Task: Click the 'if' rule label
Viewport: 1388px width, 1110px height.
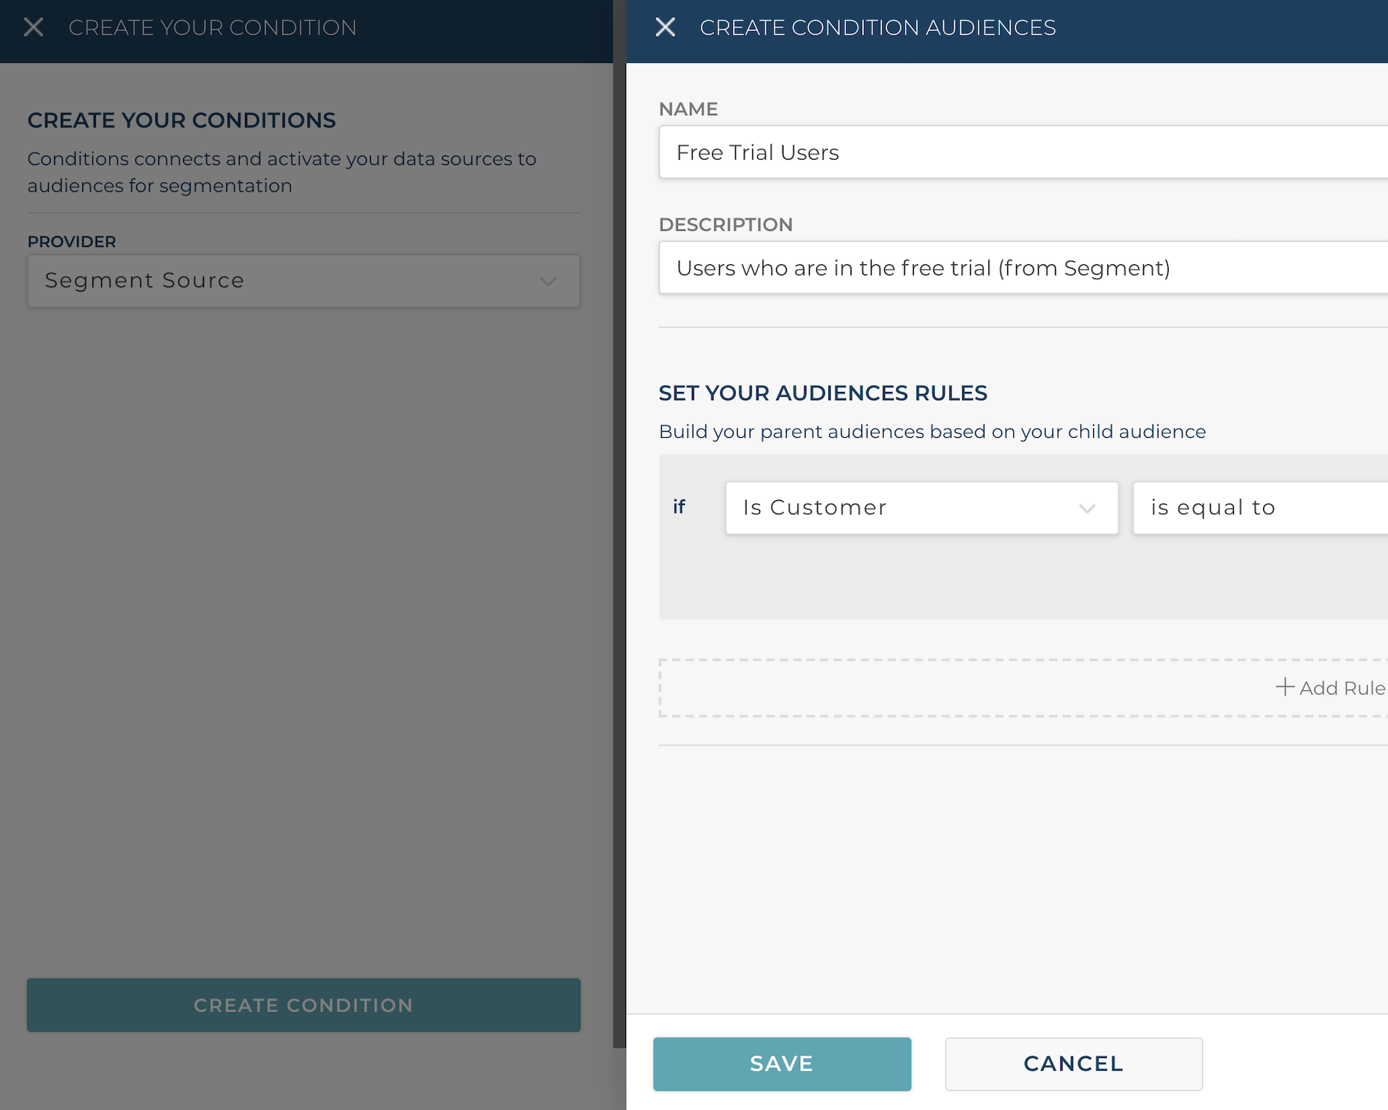Action: pyautogui.click(x=679, y=507)
